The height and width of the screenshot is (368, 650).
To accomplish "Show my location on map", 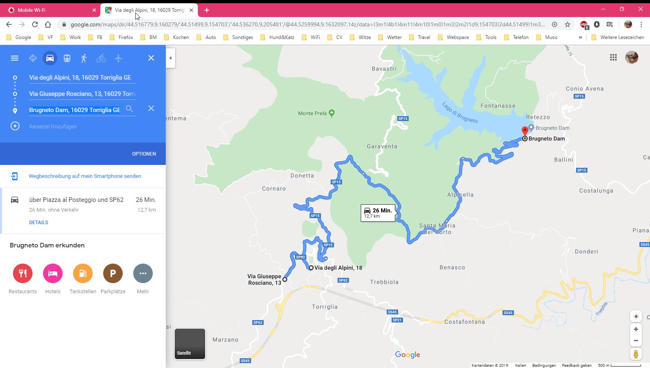I will click(636, 316).
